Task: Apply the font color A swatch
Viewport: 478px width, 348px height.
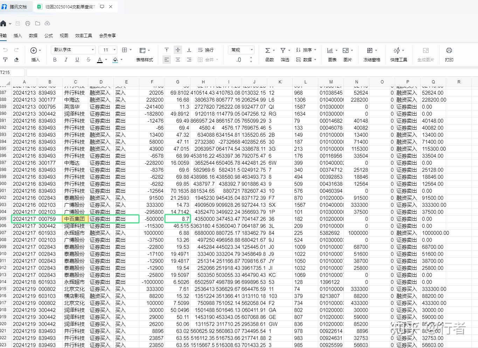Action: tap(100, 60)
